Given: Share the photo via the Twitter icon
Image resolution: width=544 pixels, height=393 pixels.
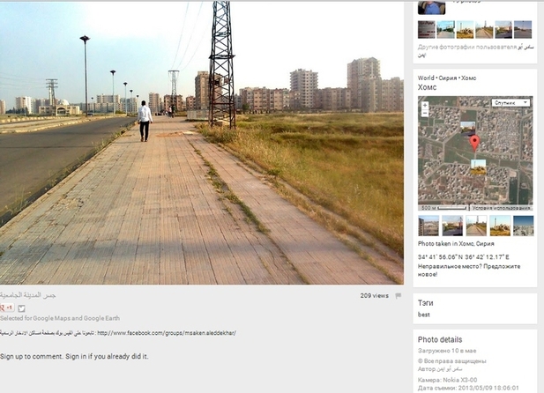Looking at the screenshot, I should click(x=21, y=308).
